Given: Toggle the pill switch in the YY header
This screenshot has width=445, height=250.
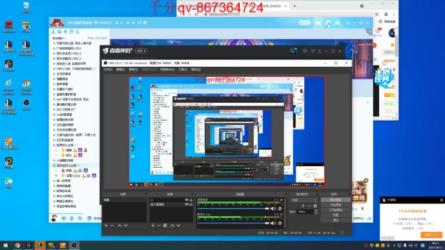Looking at the screenshot, I should click(x=304, y=23).
